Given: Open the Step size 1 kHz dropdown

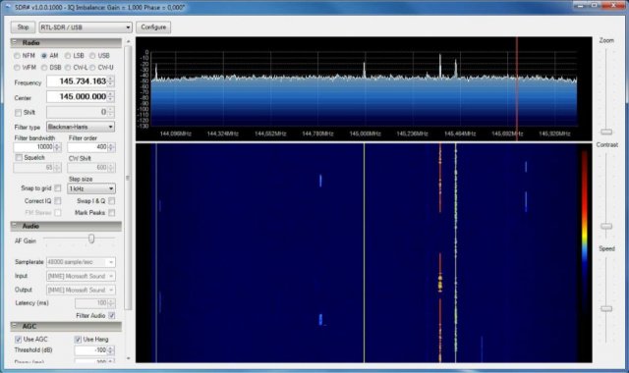Looking at the screenshot, I should coord(91,188).
